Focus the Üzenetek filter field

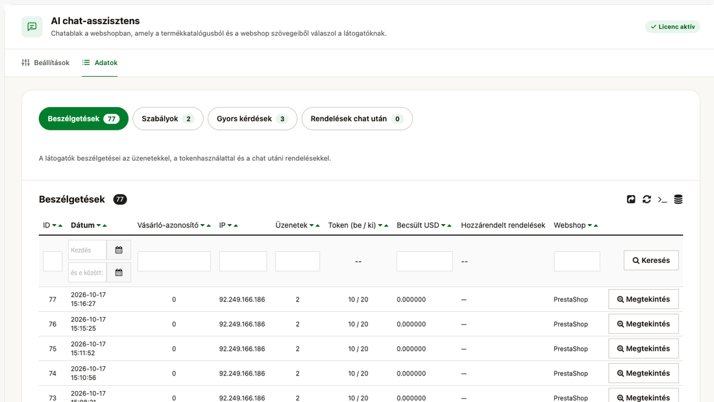click(x=297, y=261)
